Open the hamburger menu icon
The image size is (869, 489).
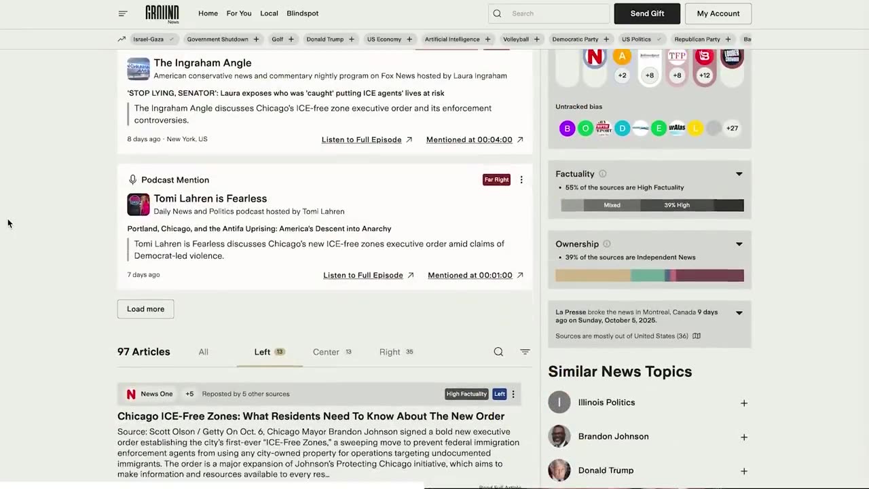tap(123, 14)
